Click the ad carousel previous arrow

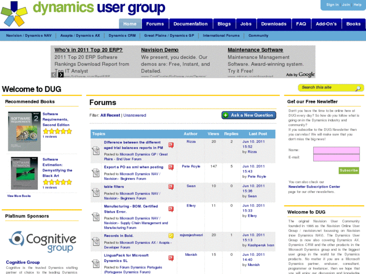54,74
